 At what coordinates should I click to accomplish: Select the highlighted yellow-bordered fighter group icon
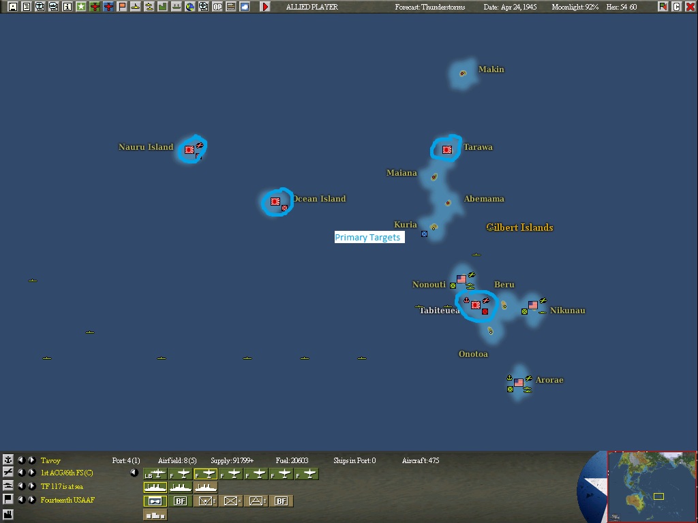[x=205, y=474]
